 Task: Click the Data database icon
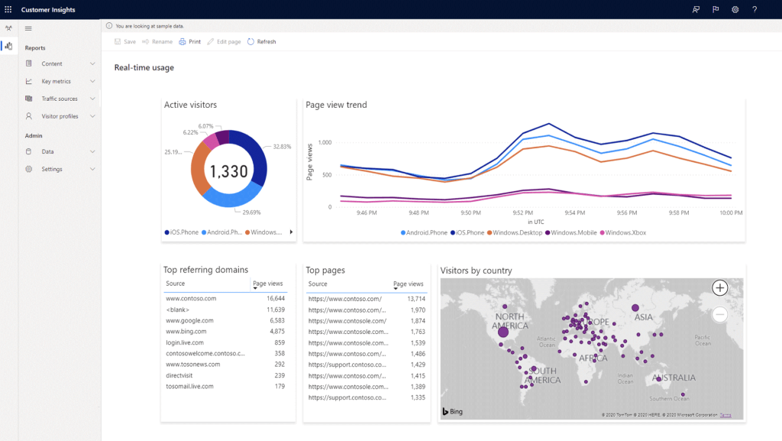(x=29, y=151)
